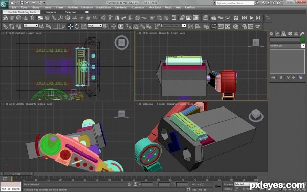The width and height of the screenshot is (307, 192).
Task: Open the Local reference coordinate dropdown
Action: pos(95,25)
